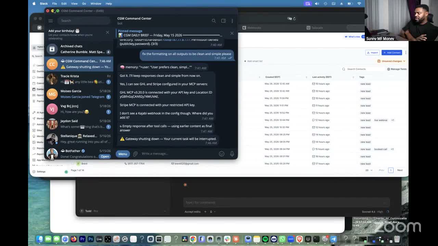Open Finder from the Dock

point(40,239)
